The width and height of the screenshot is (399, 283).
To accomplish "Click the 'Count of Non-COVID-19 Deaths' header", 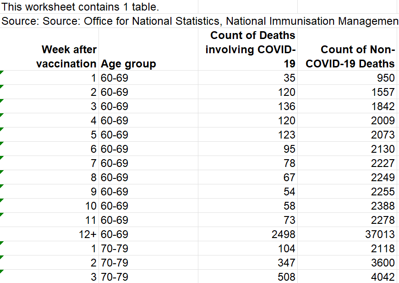I will pyautogui.click(x=348, y=49).
